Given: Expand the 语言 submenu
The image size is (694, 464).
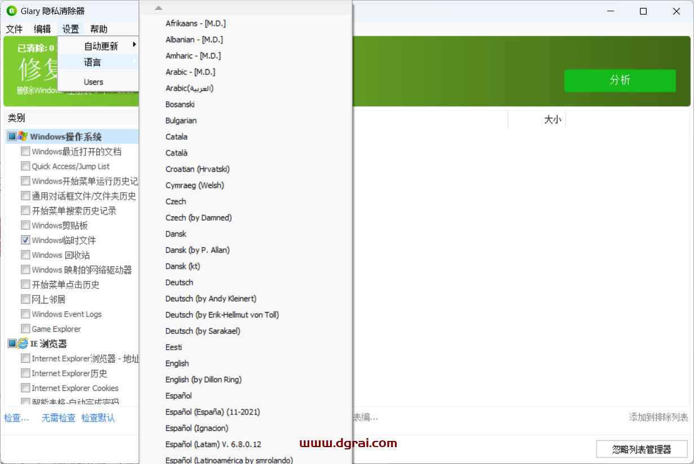Looking at the screenshot, I should pos(99,63).
